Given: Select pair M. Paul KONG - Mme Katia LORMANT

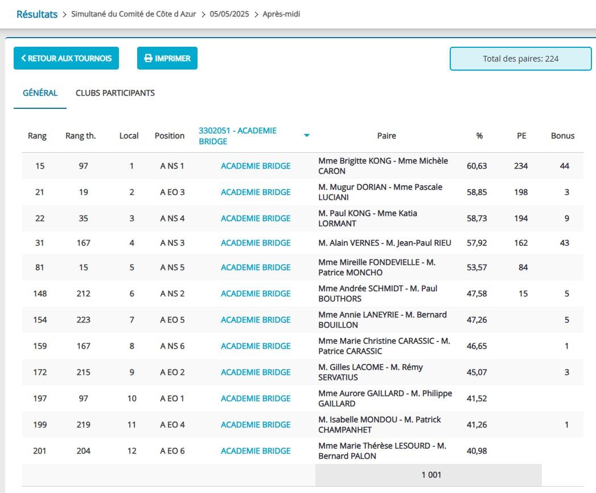Looking at the screenshot, I should [368, 218].
